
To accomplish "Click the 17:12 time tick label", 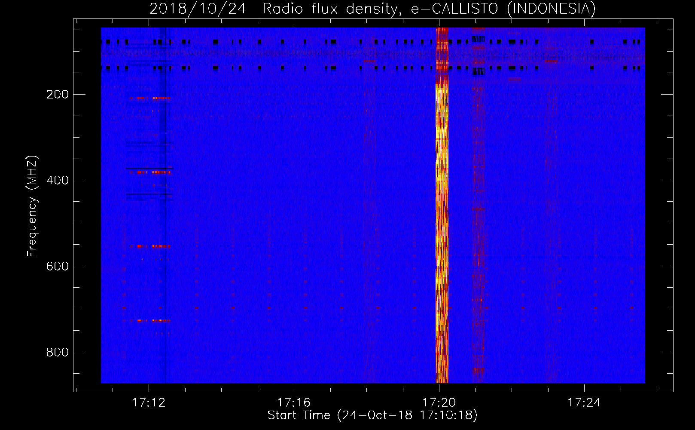I will click(149, 402).
